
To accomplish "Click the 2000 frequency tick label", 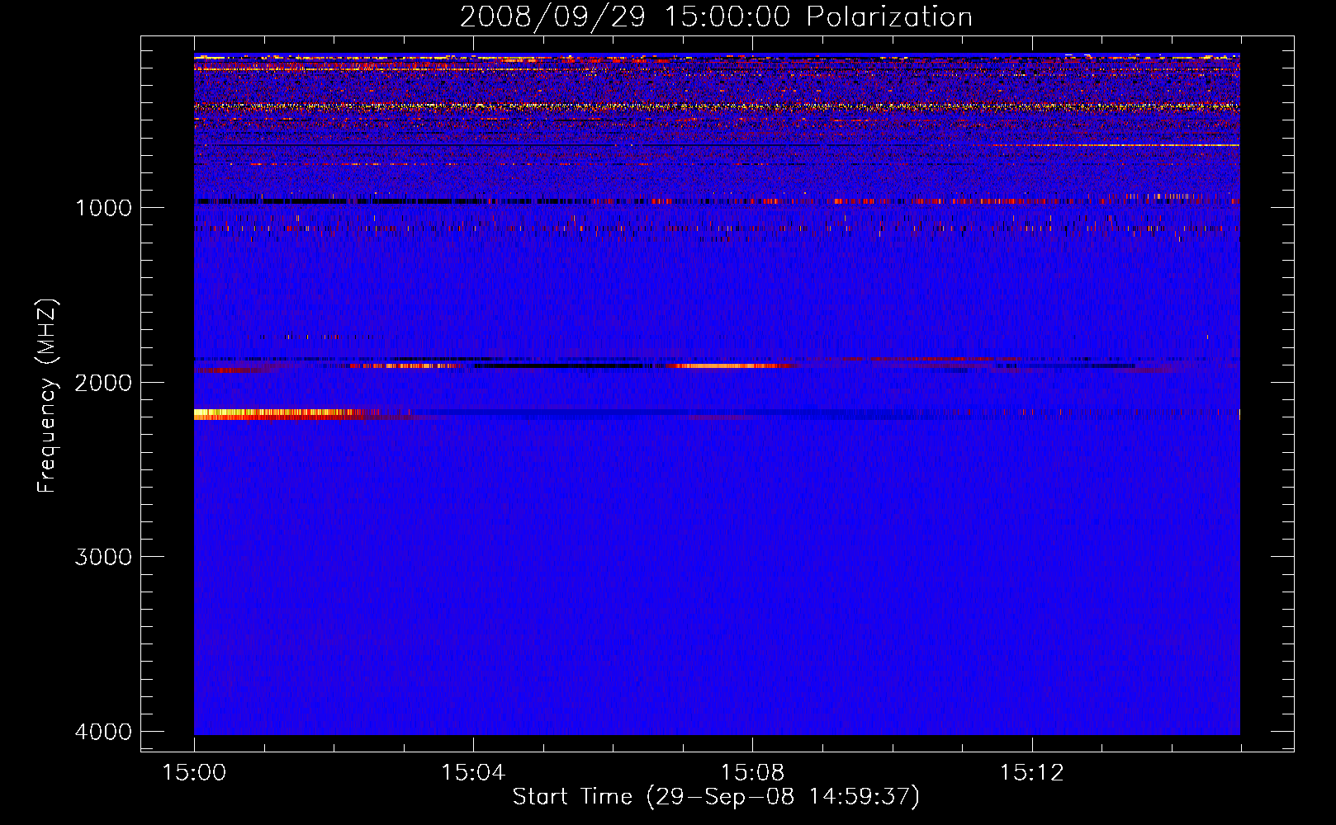I will coord(103,382).
